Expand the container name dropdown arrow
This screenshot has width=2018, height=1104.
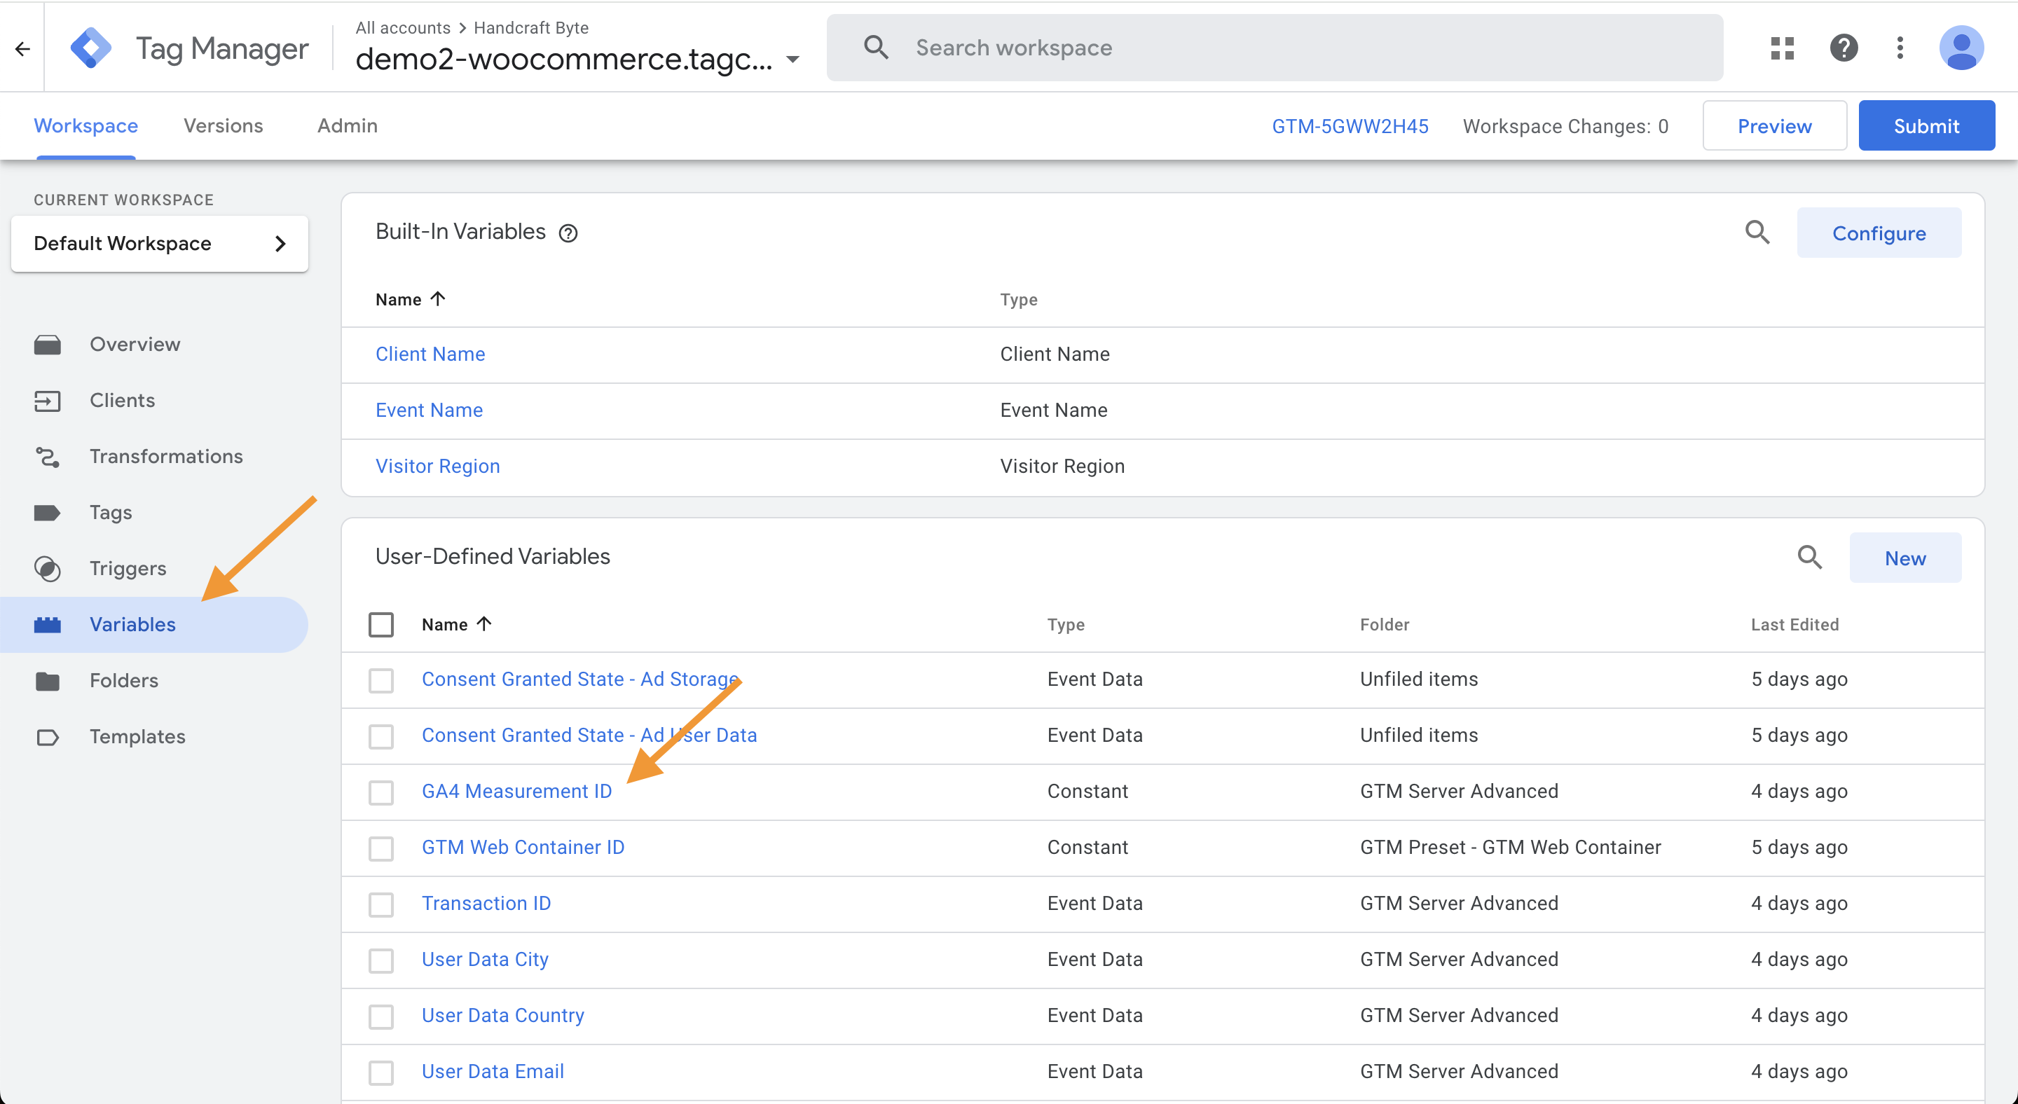[792, 60]
